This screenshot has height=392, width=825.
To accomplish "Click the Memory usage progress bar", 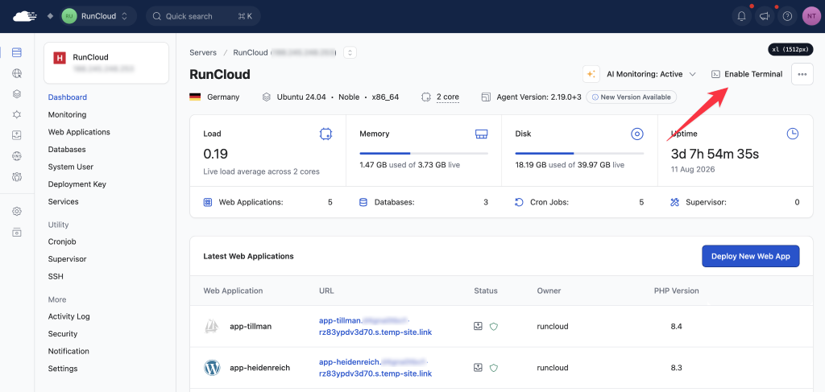I will point(424,154).
